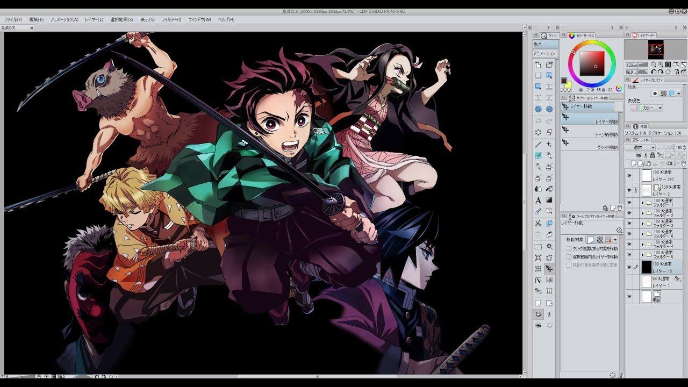Select the active Move layer tool
The width and height of the screenshot is (688, 387).
click(549, 269)
